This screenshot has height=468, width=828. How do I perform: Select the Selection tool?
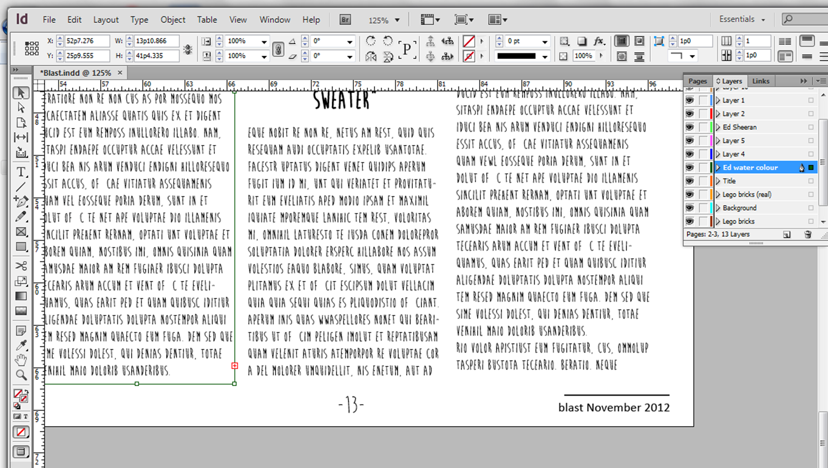point(21,92)
